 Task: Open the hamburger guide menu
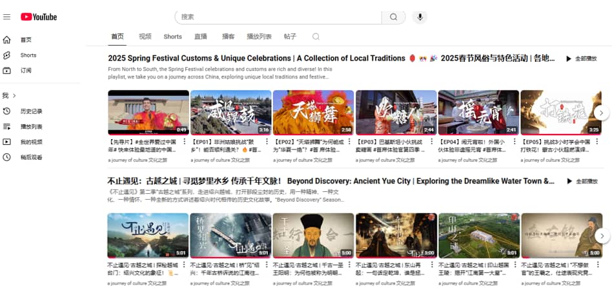coord(7,17)
